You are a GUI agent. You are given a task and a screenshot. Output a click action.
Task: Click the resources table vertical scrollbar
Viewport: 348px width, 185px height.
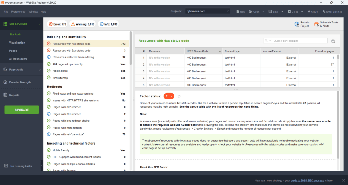[x=338, y=57]
